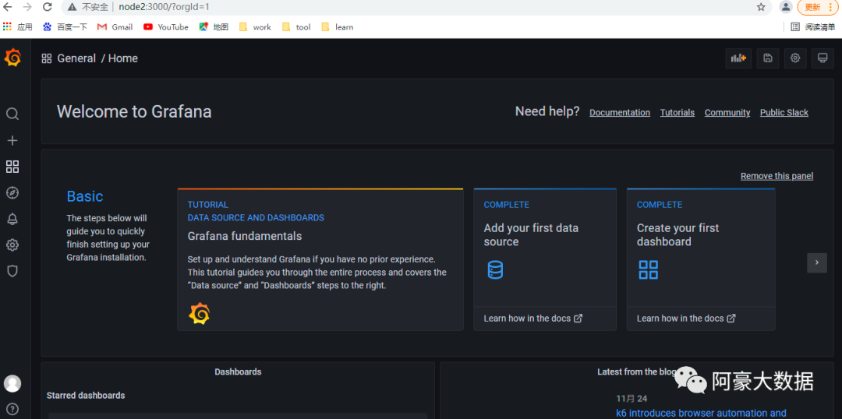Open the Explore compass icon
The height and width of the screenshot is (419, 842).
[x=12, y=192]
